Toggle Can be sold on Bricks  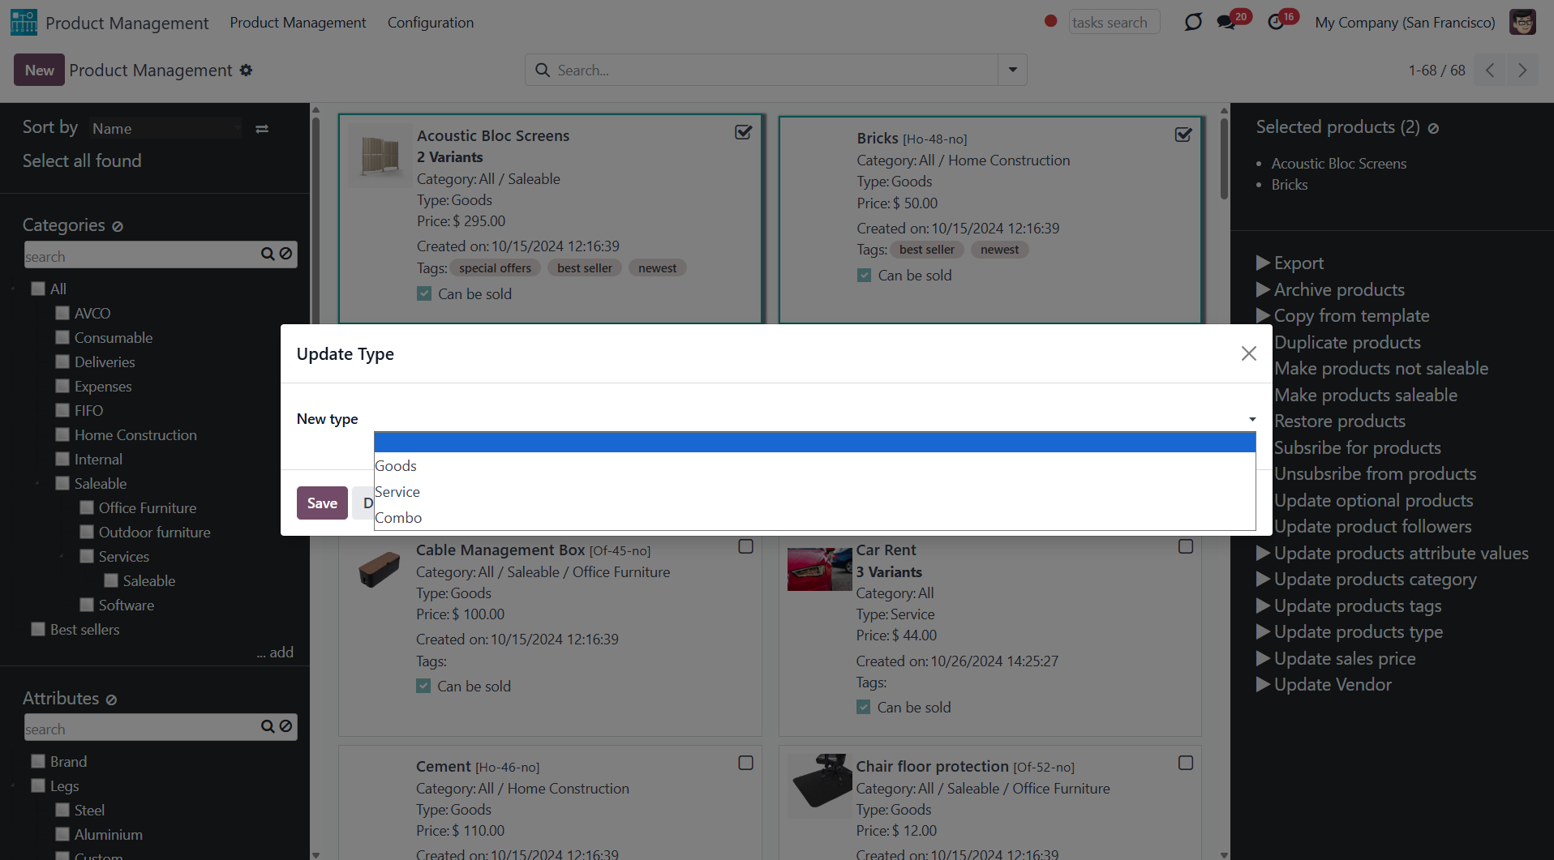(x=864, y=276)
